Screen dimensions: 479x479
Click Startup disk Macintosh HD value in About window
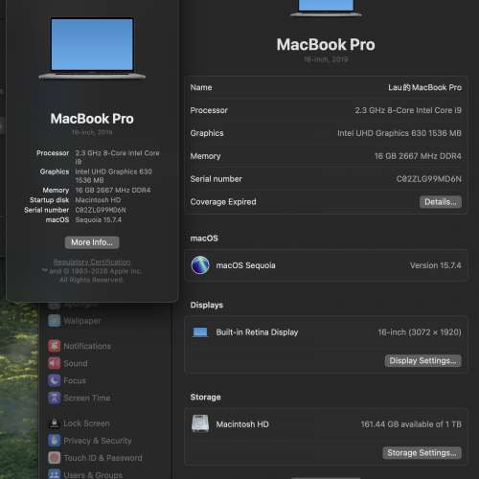tap(98, 200)
